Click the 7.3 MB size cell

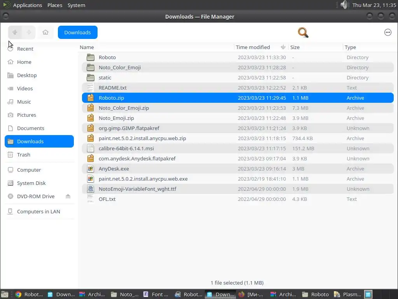[300, 108]
